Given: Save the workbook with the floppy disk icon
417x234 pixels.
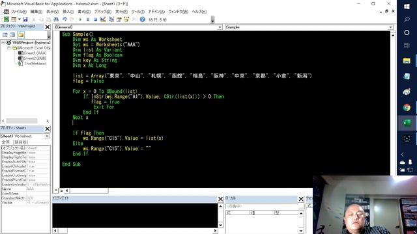Looking at the screenshot, I should click(x=25, y=19).
